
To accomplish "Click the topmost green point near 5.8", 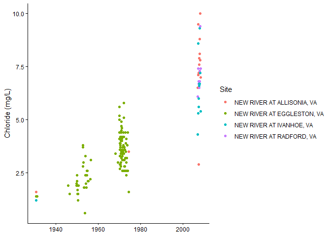I will click(124, 103).
